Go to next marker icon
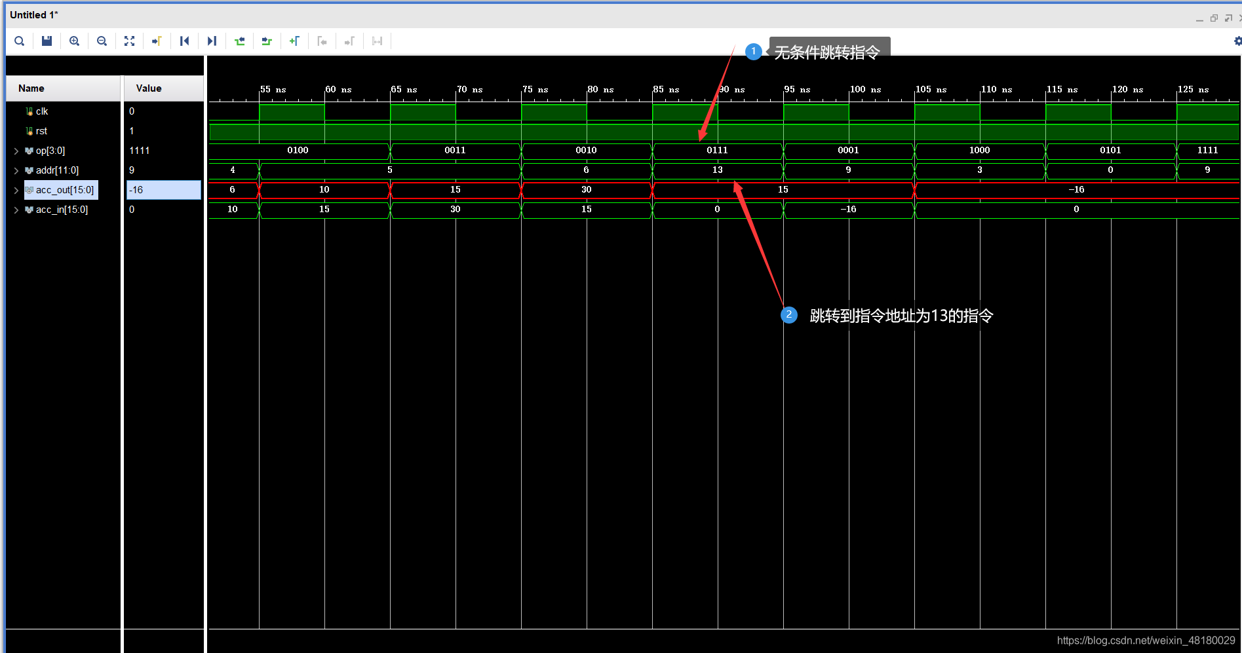This screenshot has height=653, width=1242. (x=349, y=41)
